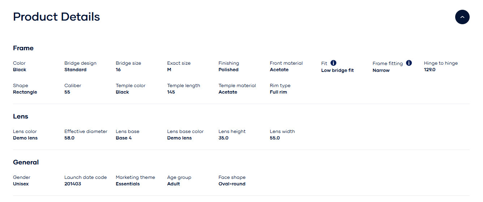Open the Frame fitting info icon

click(409, 63)
